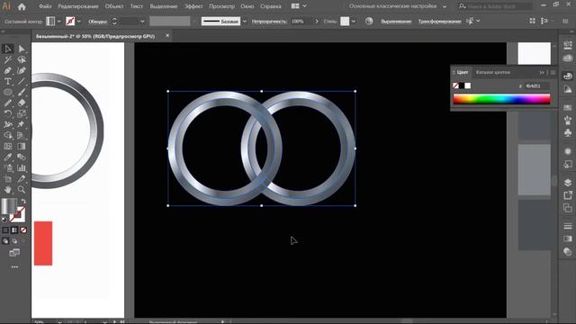This screenshot has width=576, height=324.
Task: Click the gradient fill box in toolbar
Action: (x=9, y=206)
